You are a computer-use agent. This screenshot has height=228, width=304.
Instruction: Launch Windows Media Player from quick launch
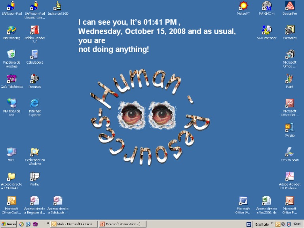21,224
